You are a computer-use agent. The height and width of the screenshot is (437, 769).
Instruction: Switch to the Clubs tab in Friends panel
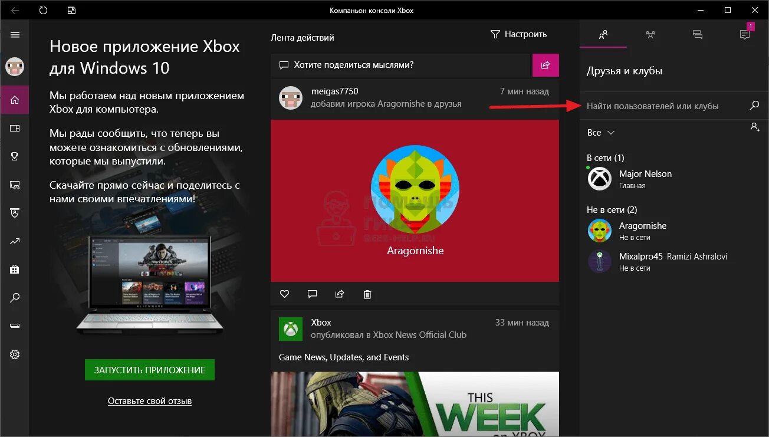(x=650, y=35)
